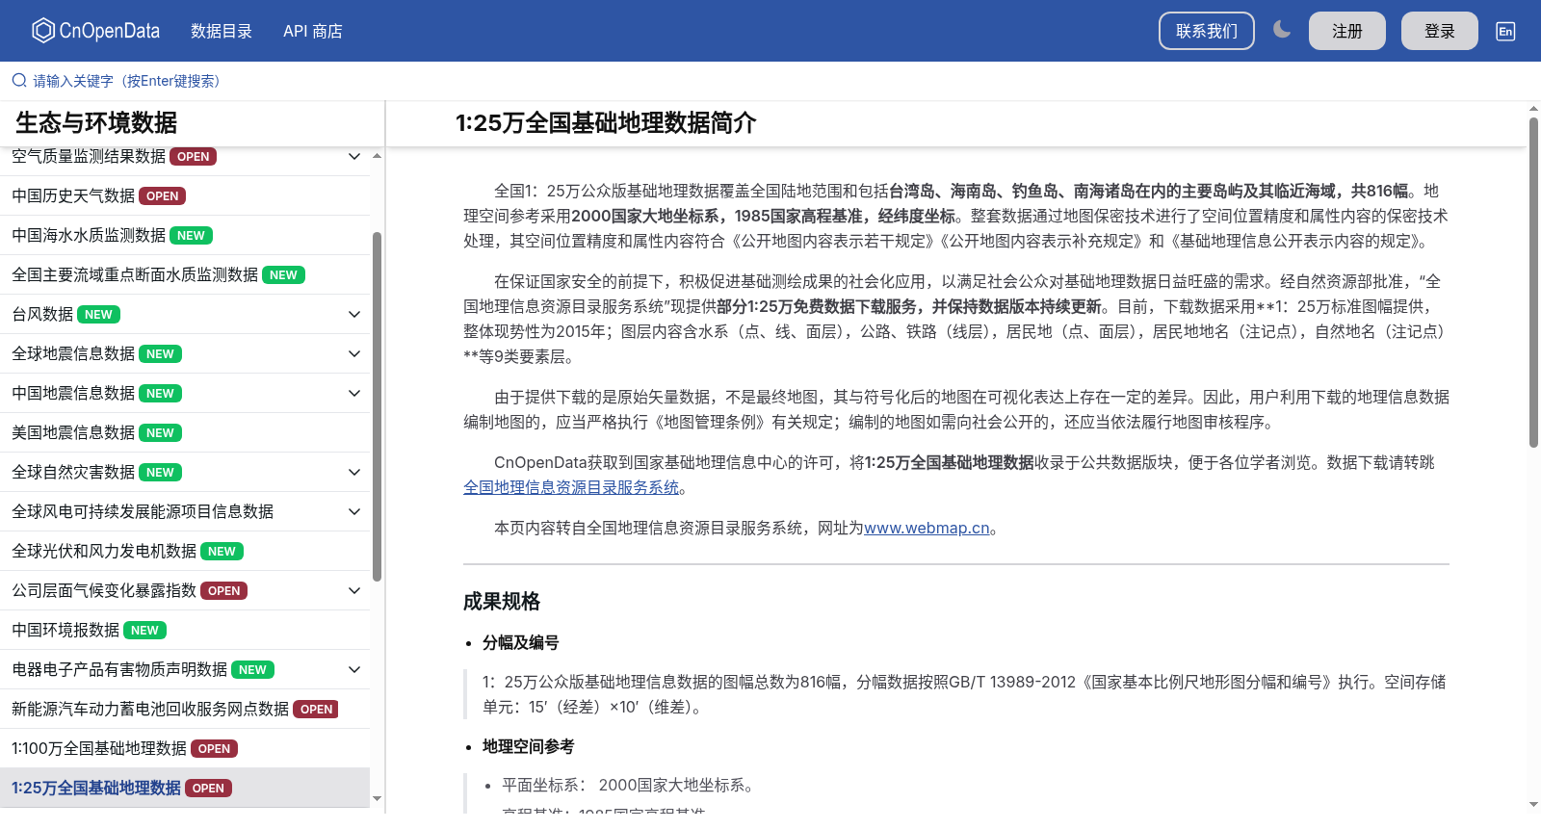Open 中国海水水质监测数据 in the sidebar
Viewport: 1541px width, 829px height.
(89, 235)
